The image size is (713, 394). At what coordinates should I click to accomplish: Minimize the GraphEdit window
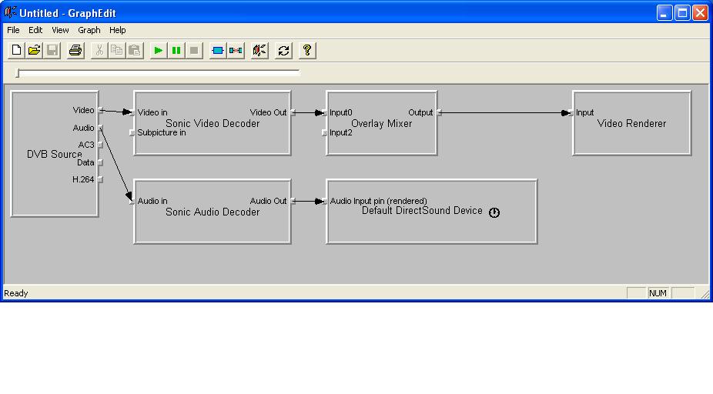(x=664, y=13)
